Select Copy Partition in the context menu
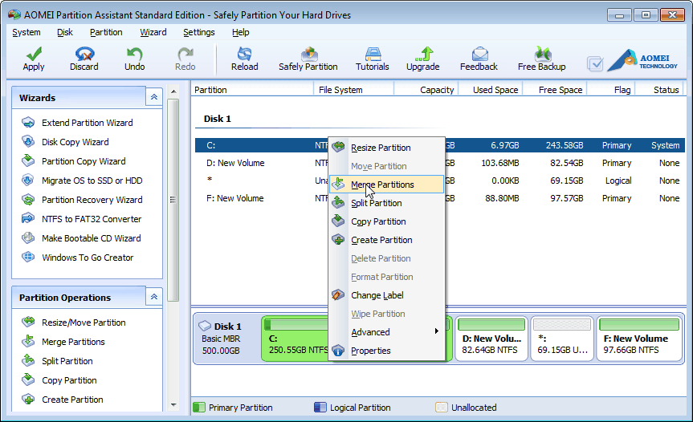693x422 pixels. point(387,221)
